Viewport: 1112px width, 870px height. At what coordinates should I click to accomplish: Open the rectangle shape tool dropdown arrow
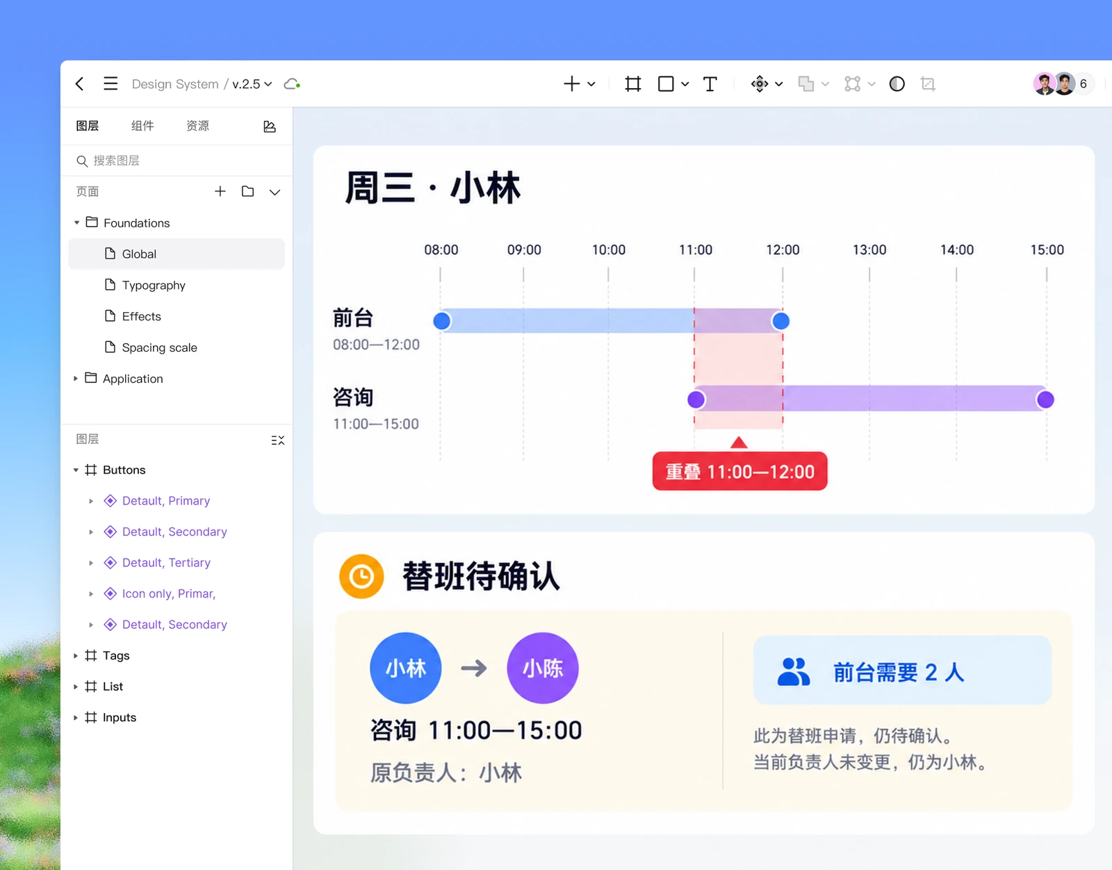coord(685,84)
